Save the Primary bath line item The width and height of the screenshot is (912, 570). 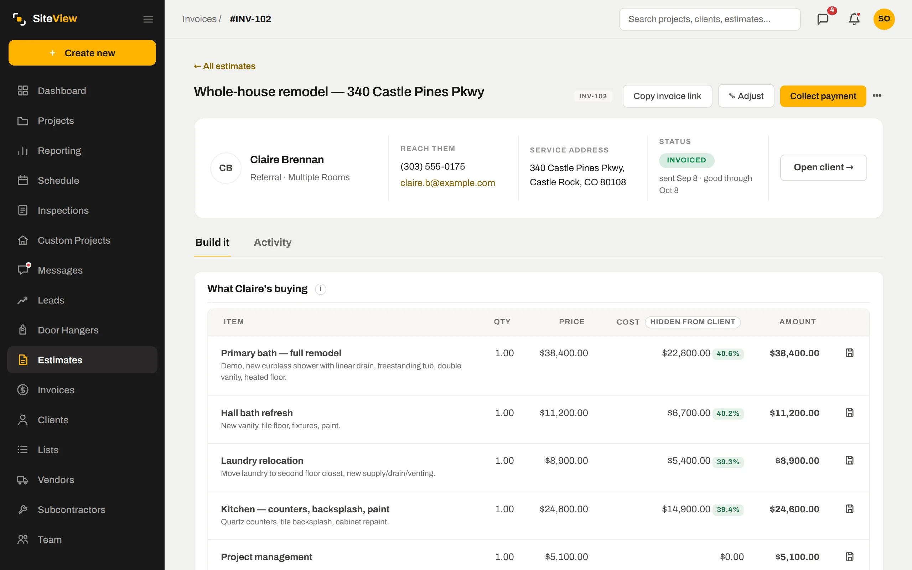pyautogui.click(x=849, y=353)
